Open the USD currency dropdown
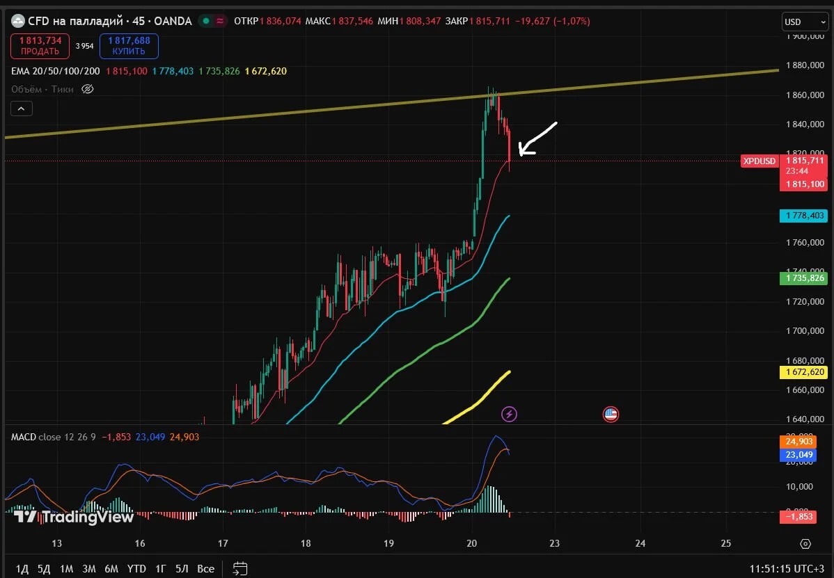 point(805,22)
